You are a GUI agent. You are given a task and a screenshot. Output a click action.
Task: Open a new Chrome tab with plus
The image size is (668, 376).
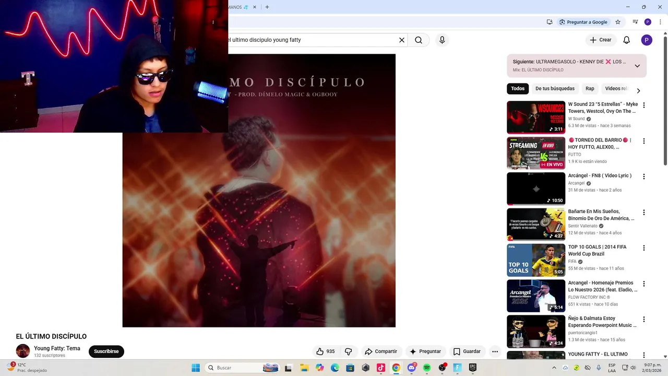267,7
